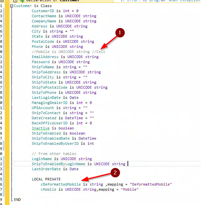Viewport: 201px width, 205px height.
Task: Click the ShipToContact declaration
Action: tap(63, 113)
